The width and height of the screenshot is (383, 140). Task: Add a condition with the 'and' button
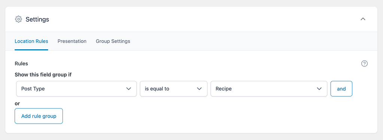[341, 88]
